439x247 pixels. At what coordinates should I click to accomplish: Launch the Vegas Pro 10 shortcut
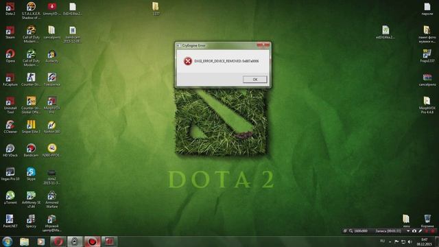click(10, 174)
